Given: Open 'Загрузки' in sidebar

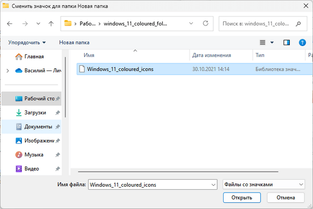Looking at the screenshot, I should click(x=31, y=113).
